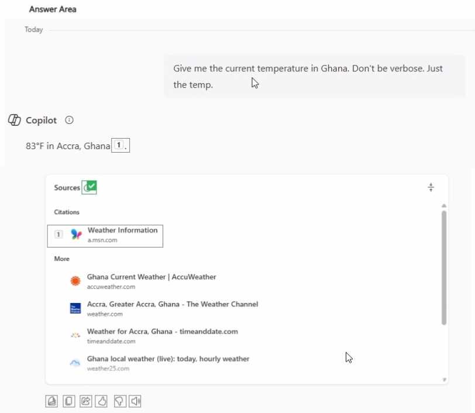Open the Ghana Current Weather AccuWeather link

click(153, 277)
